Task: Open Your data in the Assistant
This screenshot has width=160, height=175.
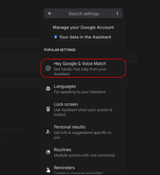Action: tap(83, 37)
